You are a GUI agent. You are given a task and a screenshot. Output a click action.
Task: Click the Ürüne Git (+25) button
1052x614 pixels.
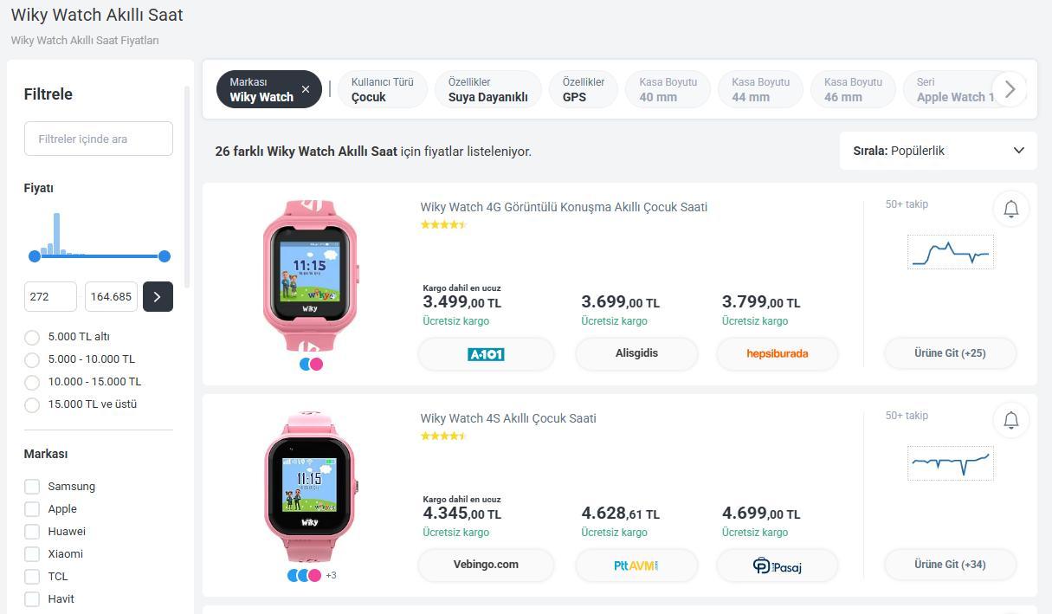tap(950, 353)
